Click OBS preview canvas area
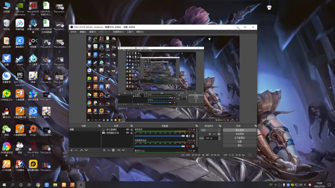The width and height of the screenshot is (335, 188). click(163, 79)
